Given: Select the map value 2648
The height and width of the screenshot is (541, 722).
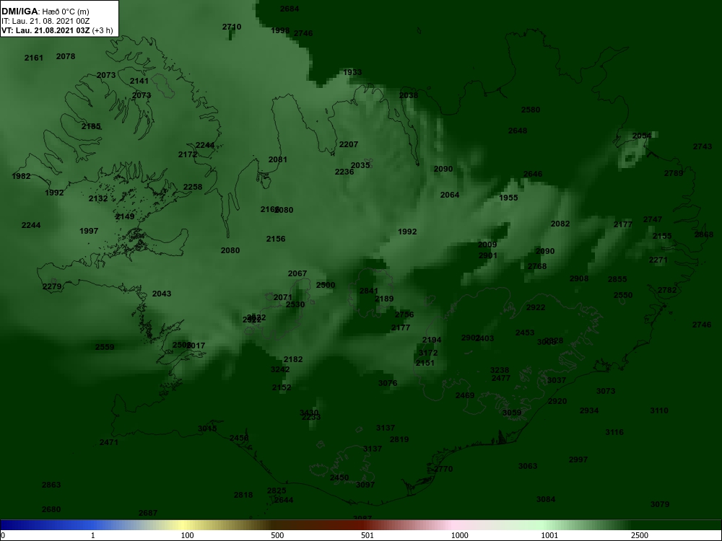Looking at the screenshot, I should pos(518,131).
